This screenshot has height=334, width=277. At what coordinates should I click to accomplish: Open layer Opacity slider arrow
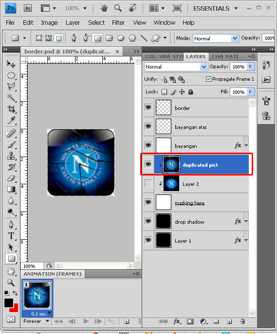250,67
